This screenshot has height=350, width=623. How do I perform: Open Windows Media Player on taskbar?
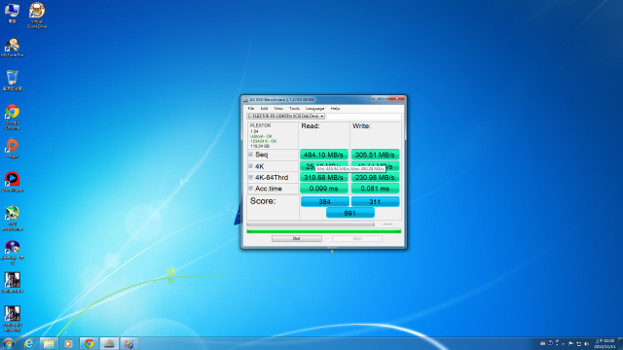(68, 343)
